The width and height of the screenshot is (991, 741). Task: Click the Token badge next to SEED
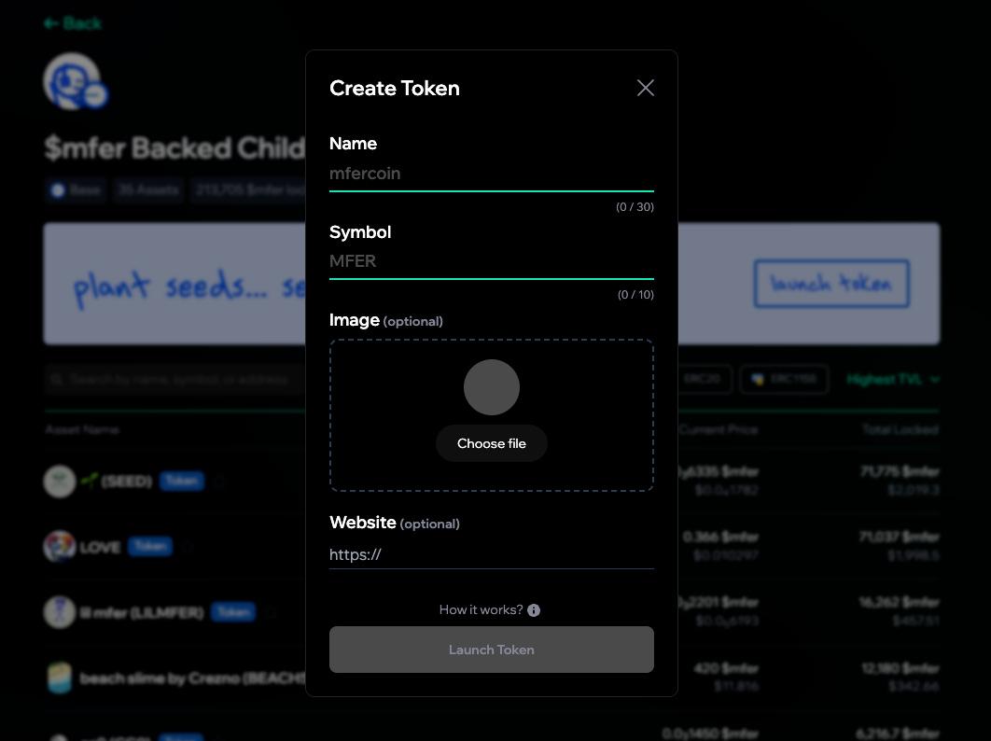(181, 482)
